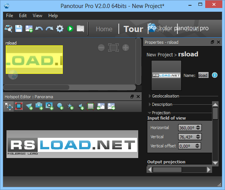Undock the Hotspot Editor panel
The image size is (225, 190).
(x=132, y=97)
